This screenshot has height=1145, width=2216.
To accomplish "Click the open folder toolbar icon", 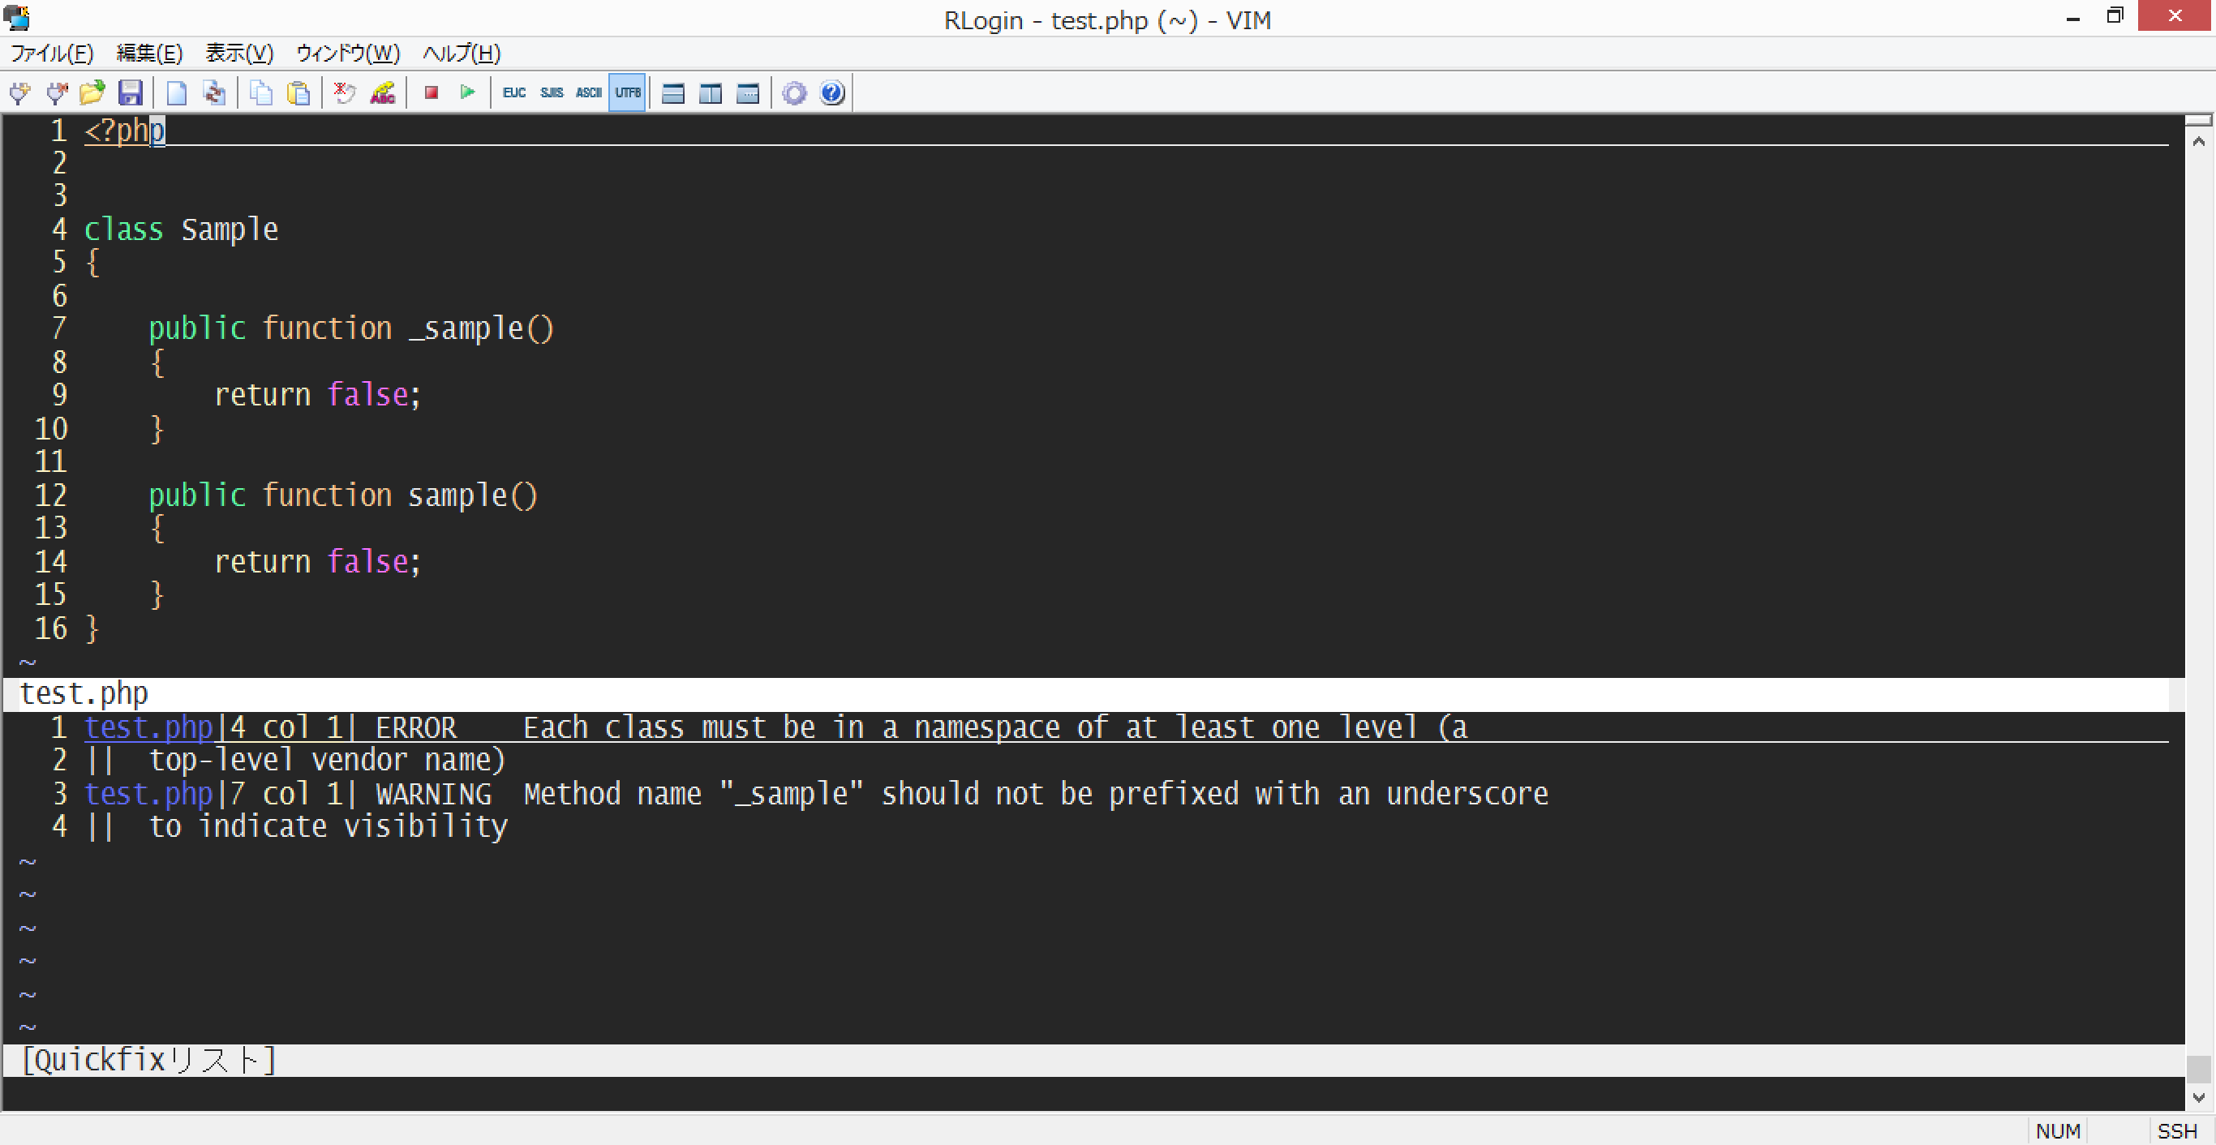I will (92, 93).
